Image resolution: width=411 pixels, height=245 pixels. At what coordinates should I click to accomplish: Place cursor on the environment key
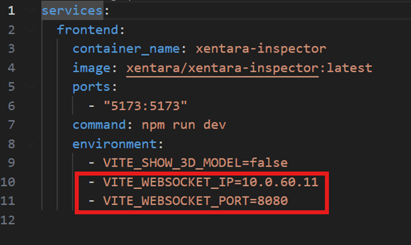click(115, 144)
